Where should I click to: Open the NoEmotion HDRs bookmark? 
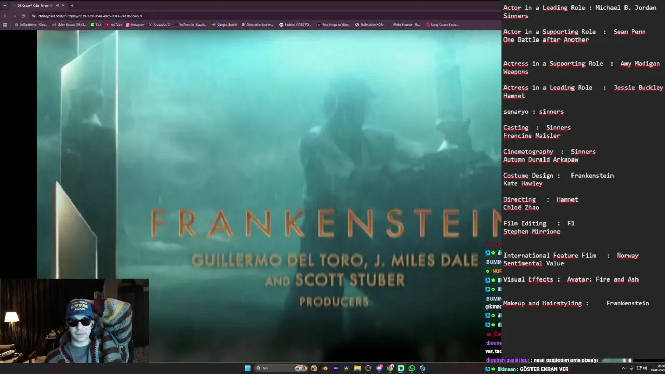(369, 25)
